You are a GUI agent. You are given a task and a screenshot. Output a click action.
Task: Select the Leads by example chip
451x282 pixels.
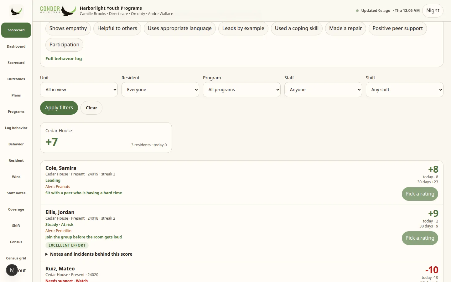pos(243,29)
